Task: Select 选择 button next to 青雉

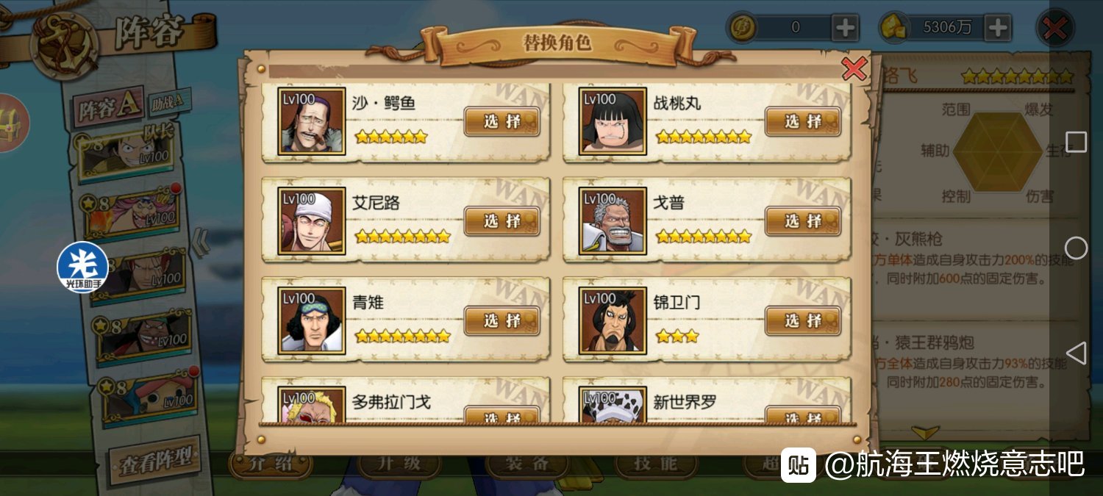Action: 502,321
